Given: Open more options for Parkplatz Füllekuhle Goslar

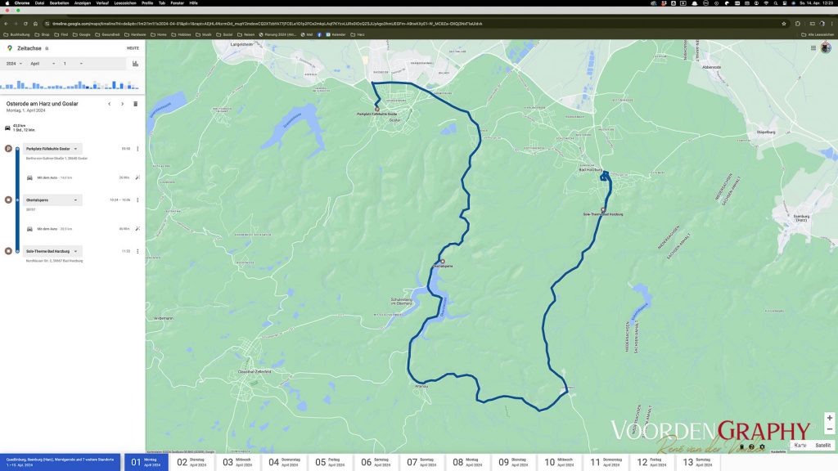Looking at the screenshot, I should point(137,149).
